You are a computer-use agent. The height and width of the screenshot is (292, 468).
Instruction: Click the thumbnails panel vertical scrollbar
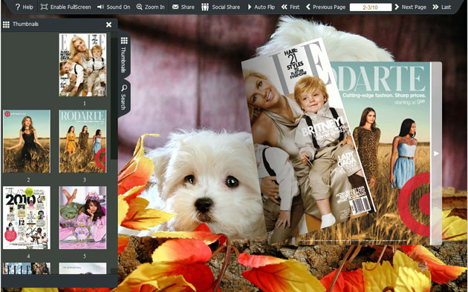(114, 99)
